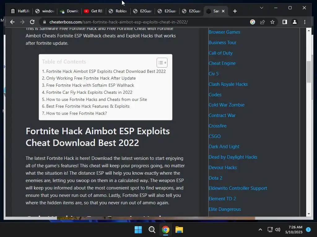The image size is (317, 237).
Task: Click the page vertical scrollbar thumb
Action: point(309,72)
